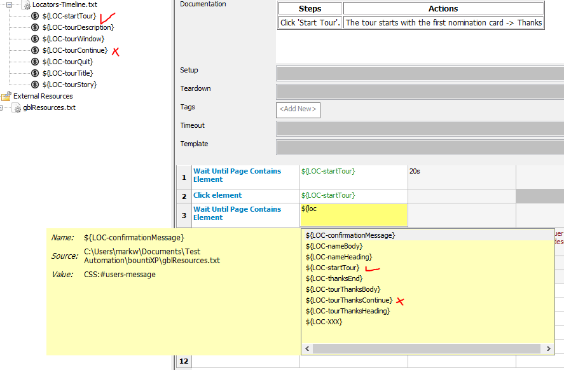Screen dimensions: 564x370
Task: Select the External Resources tree label
Action: coord(43,96)
